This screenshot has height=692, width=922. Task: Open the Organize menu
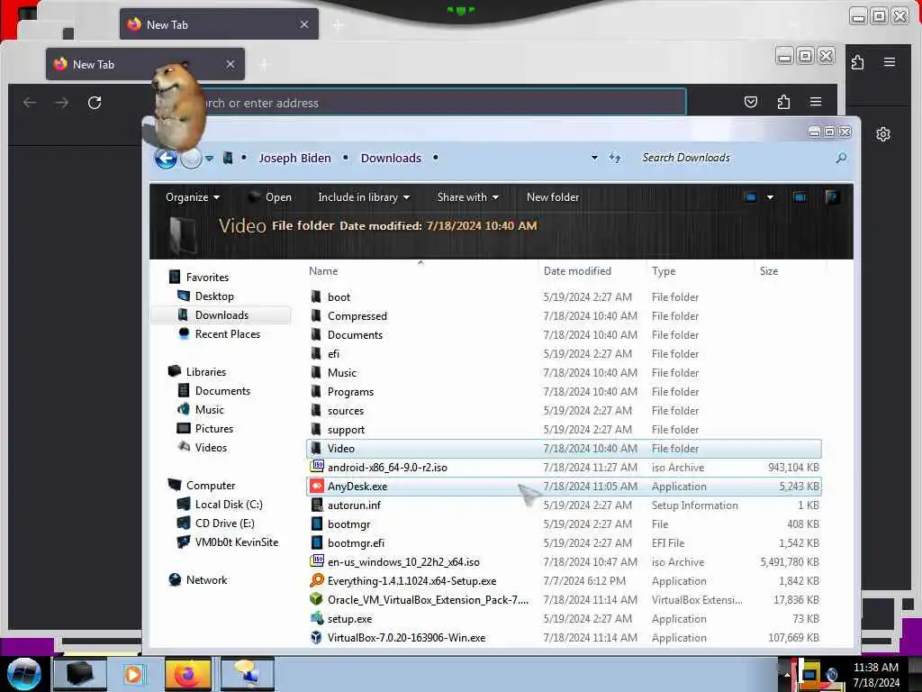coord(193,197)
